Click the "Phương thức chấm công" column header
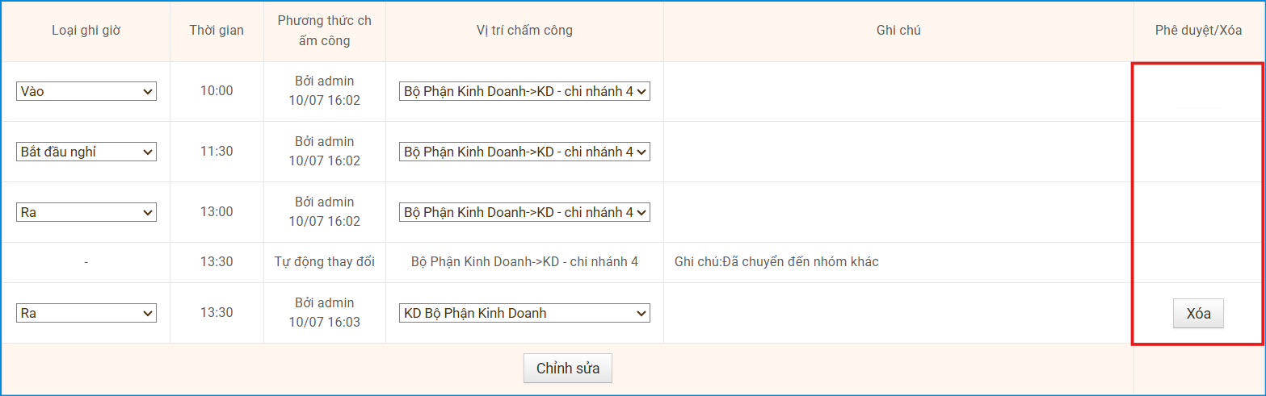Viewport: 1266px width, 396px height. point(324,31)
